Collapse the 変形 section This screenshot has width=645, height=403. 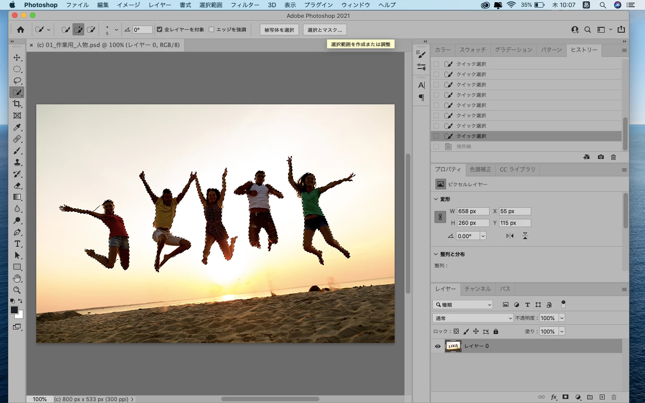coord(436,199)
